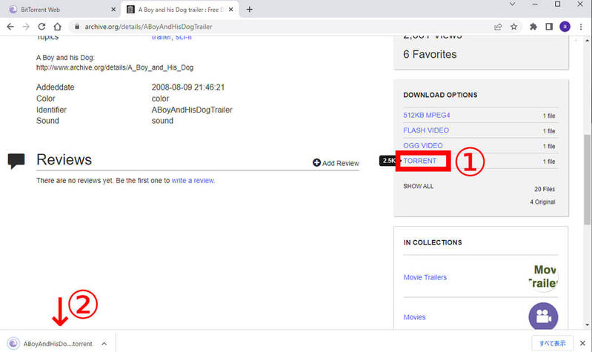This screenshot has height=352, width=592.
Task: Open the A_Boy_and_His_Dog archive URL
Action: click(x=115, y=67)
